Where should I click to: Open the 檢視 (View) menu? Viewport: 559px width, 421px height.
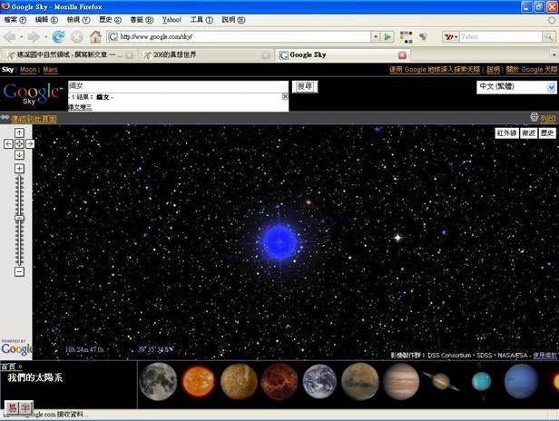tap(78, 20)
